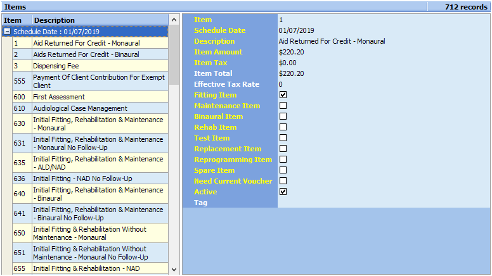
Task: Click item number 555 cell
Action: click(22, 81)
